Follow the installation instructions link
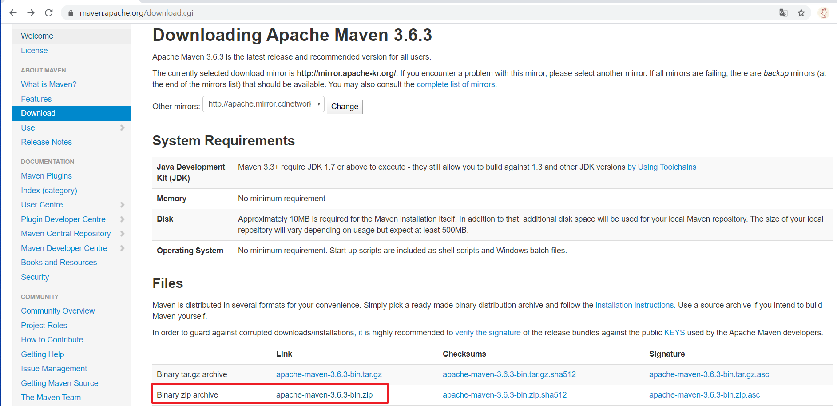The height and width of the screenshot is (406, 837). (635, 305)
